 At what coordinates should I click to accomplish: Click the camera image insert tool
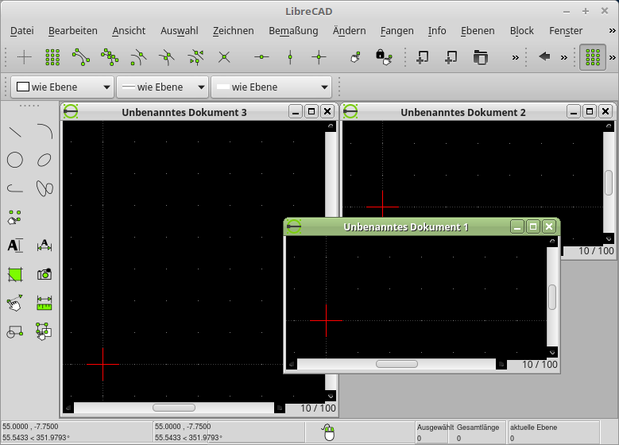44,274
